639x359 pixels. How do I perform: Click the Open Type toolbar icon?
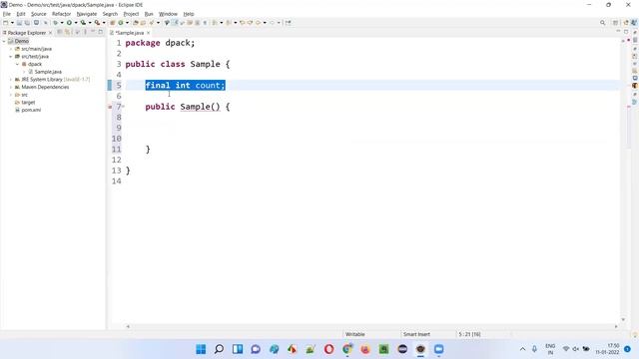(x=136, y=23)
